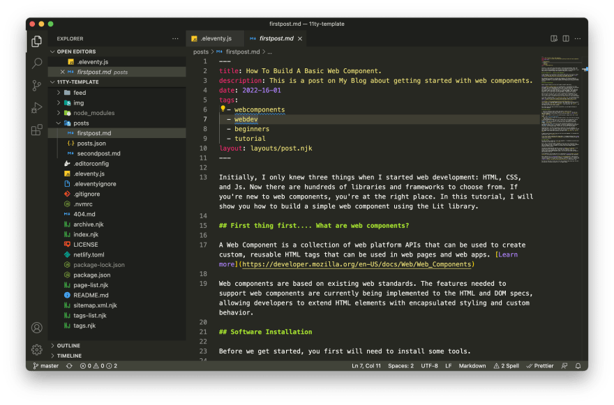The image size is (614, 405).
Task: Open the Run and Debug view
Action: click(37, 107)
